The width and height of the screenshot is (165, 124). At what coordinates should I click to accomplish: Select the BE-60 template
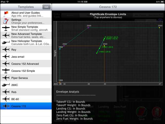(x=26, y=99)
